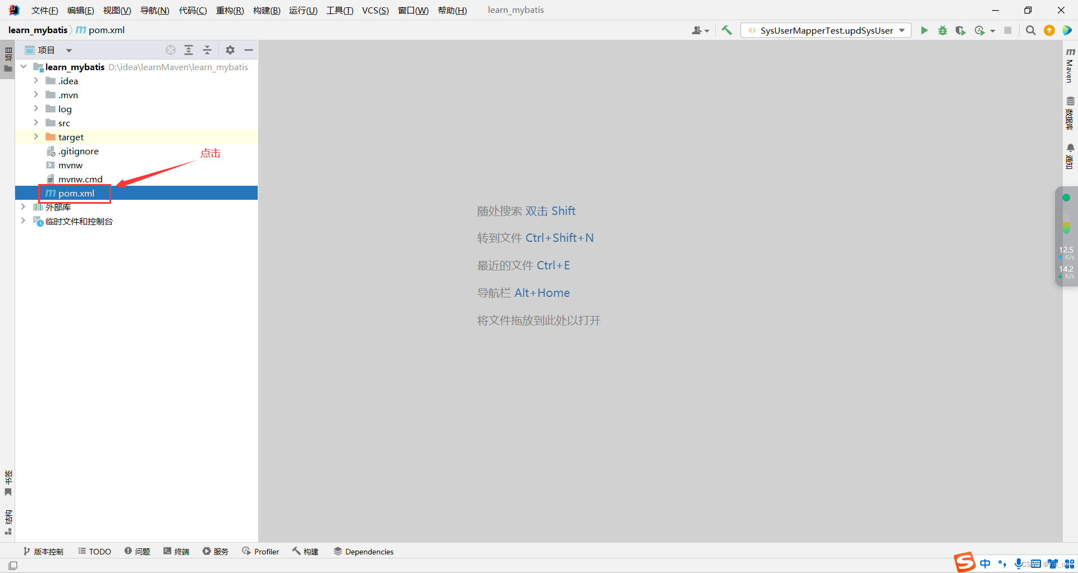
Task: Expand the src folder
Action: pos(36,122)
